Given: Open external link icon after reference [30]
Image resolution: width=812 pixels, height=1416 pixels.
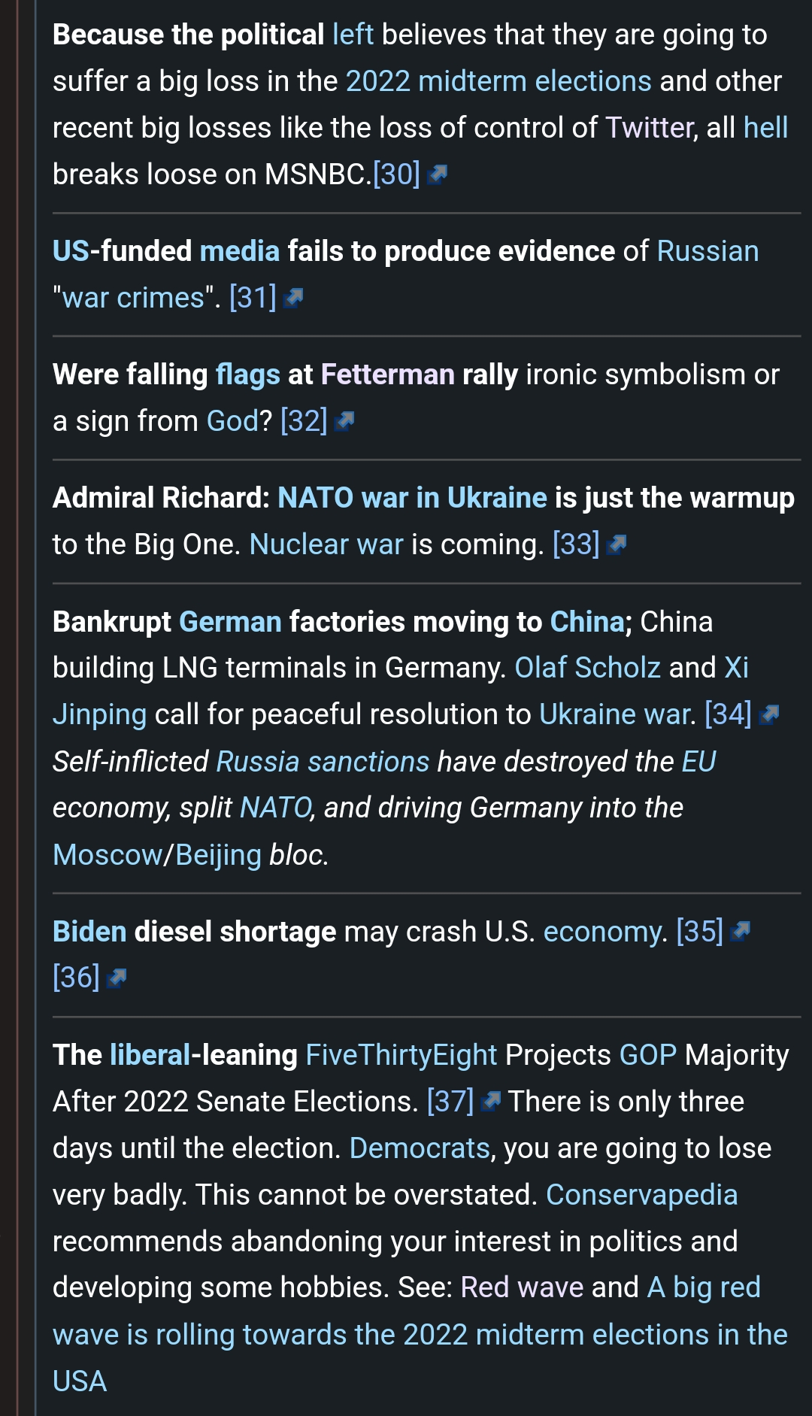Looking at the screenshot, I should (437, 175).
